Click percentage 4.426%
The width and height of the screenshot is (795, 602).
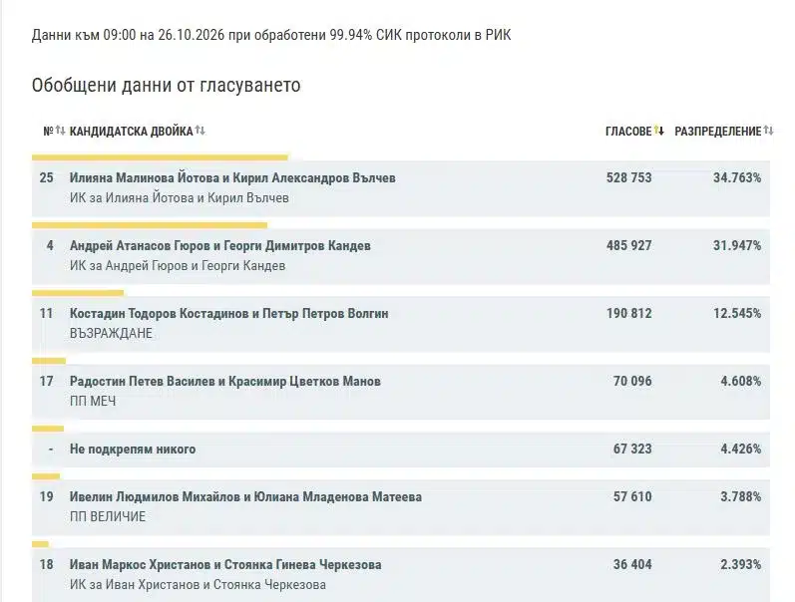click(x=741, y=449)
